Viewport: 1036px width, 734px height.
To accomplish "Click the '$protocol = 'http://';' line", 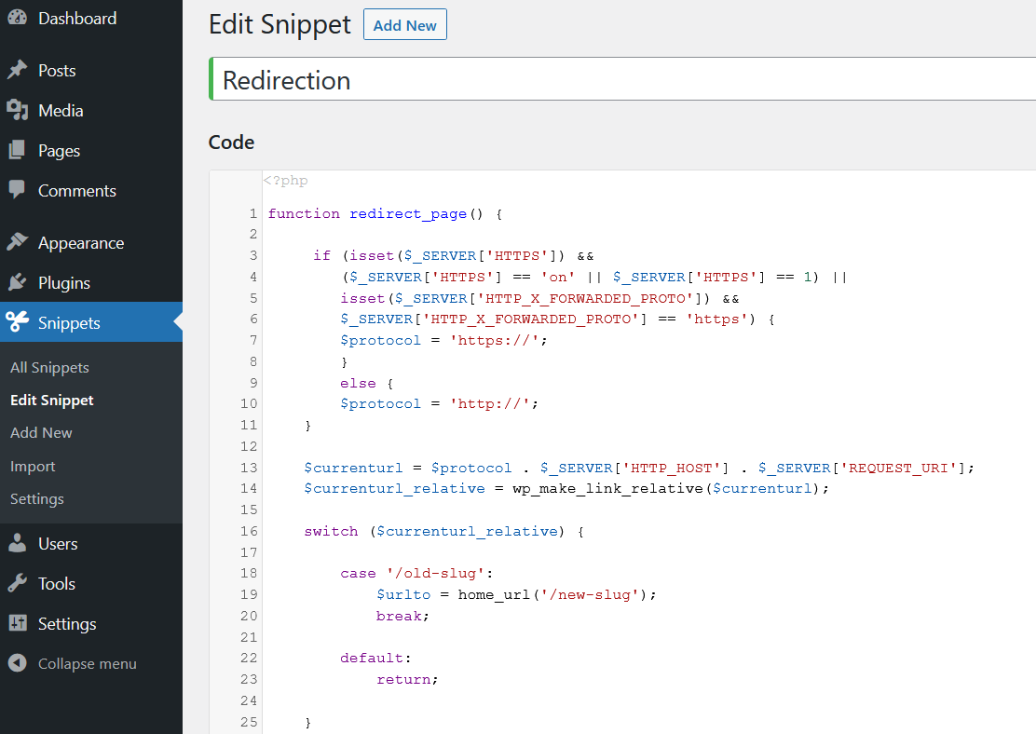I will (439, 403).
